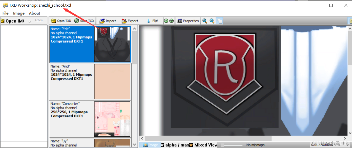Open the File menu
Screen dimensions: 352x148
click(x=5, y=13)
